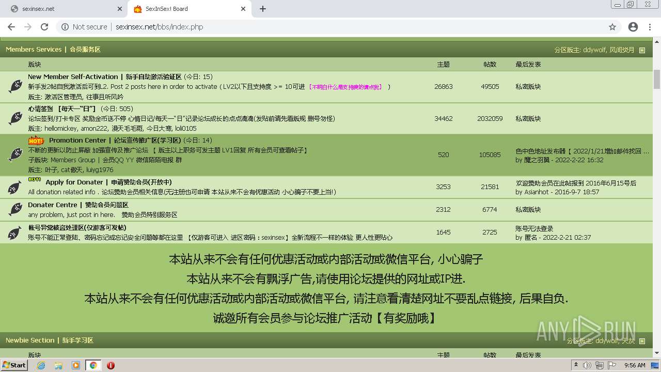Open Apply for Donater board

coord(108,182)
